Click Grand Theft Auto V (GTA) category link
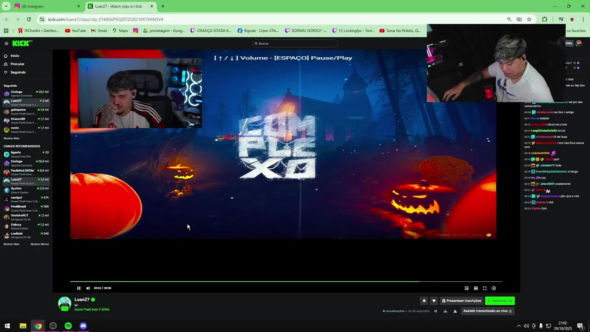590x332 pixels. [x=92, y=309]
